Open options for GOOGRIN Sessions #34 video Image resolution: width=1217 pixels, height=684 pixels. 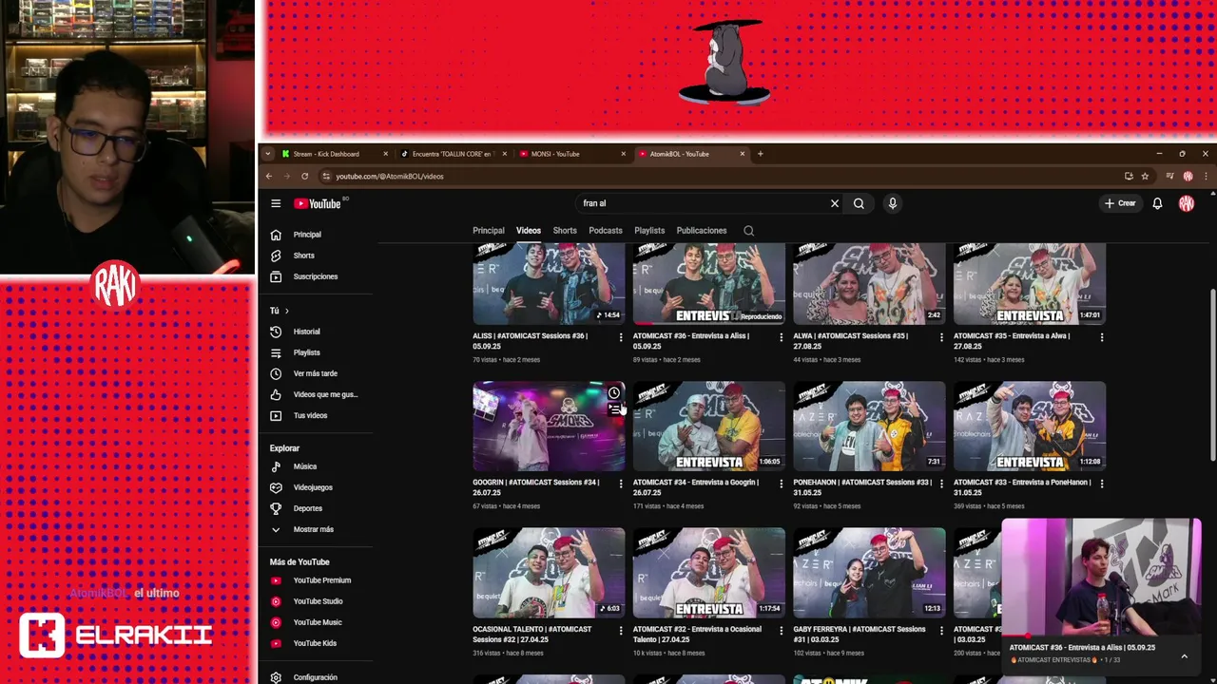[x=621, y=484]
